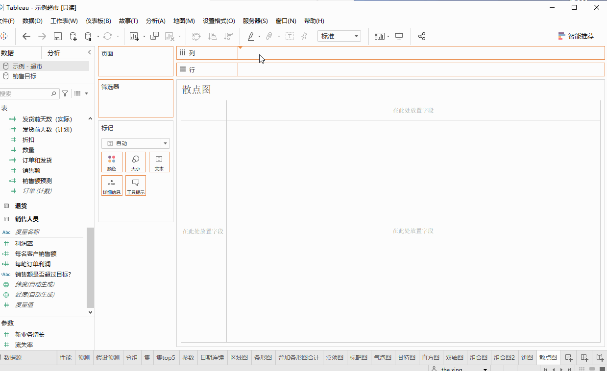Select the 示例 - 超市 data source

(44, 66)
